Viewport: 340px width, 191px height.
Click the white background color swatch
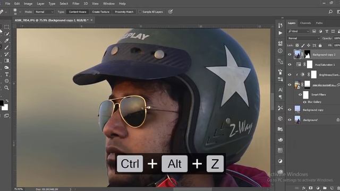[5, 107]
